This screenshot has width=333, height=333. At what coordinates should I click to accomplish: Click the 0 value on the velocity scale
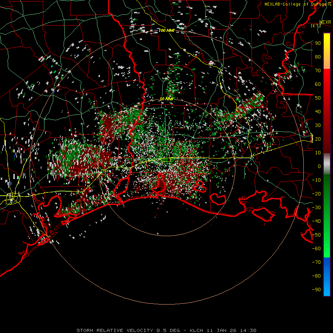[319, 166]
